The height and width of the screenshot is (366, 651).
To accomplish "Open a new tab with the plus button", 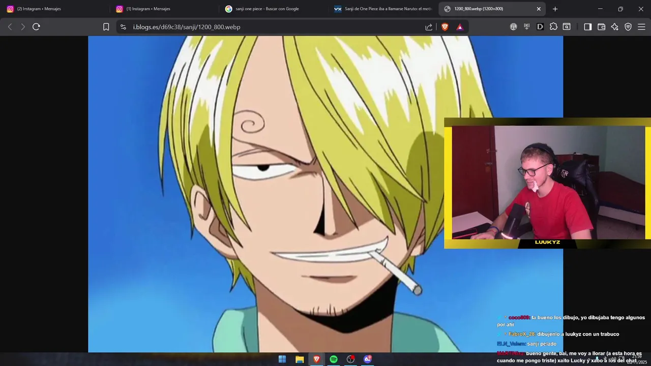I will [x=555, y=9].
